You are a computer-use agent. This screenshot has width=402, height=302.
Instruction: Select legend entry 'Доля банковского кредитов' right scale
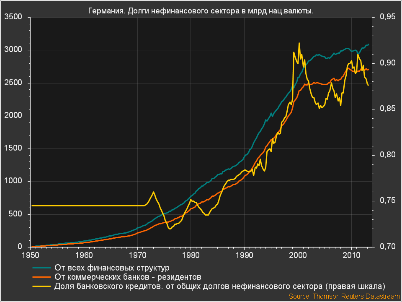coord(219,286)
